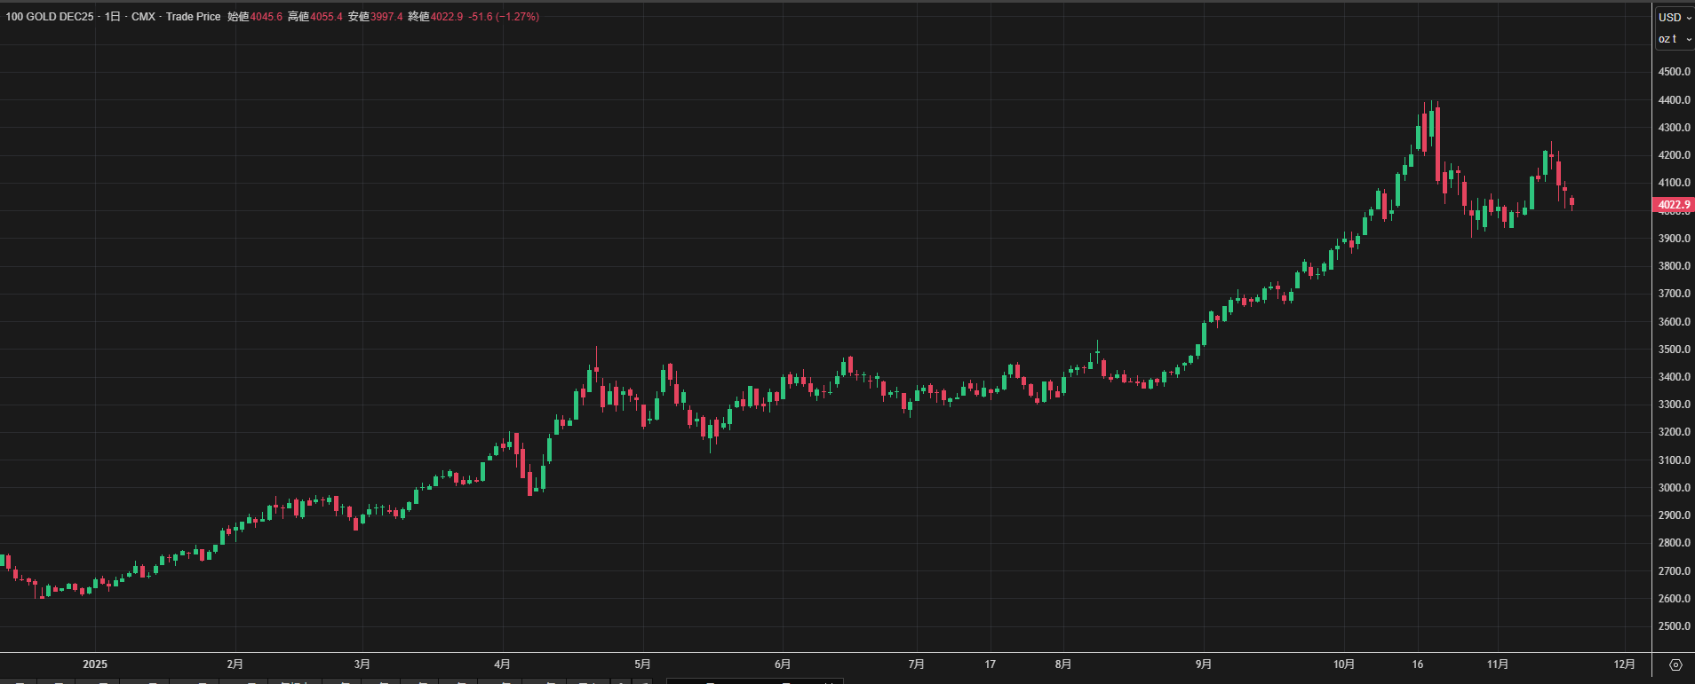Click the Trade Price label in legend
Viewport: 1695px width, 684px height.
coord(193,17)
